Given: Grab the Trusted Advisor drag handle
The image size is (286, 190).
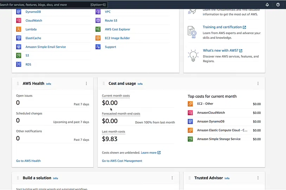Looking at the screenshot, I should 189,178.
